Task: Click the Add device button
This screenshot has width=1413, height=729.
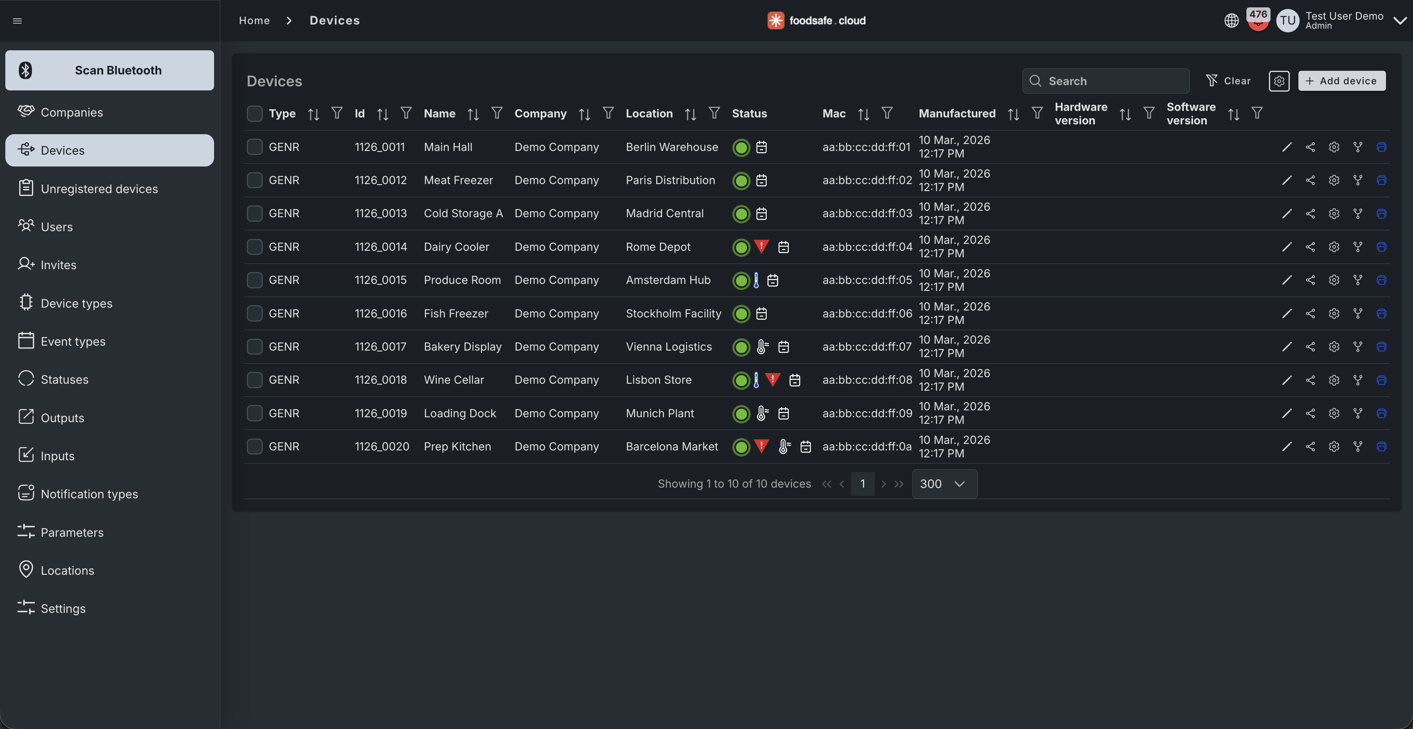Action: pyautogui.click(x=1341, y=81)
